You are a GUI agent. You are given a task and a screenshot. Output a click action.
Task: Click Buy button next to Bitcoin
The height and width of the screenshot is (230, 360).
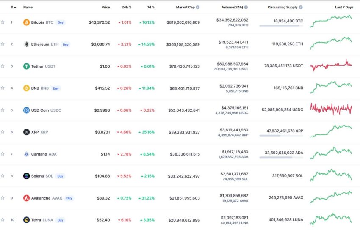pos(61,22)
